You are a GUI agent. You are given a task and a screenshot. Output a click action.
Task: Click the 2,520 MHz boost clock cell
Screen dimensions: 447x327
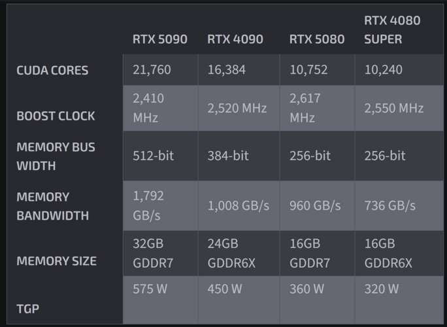[x=239, y=108]
